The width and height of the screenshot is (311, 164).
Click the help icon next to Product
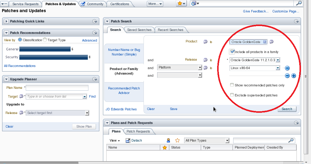coord(205,42)
